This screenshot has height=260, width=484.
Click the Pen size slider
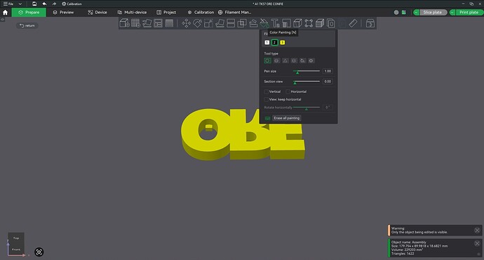[x=307, y=71]
